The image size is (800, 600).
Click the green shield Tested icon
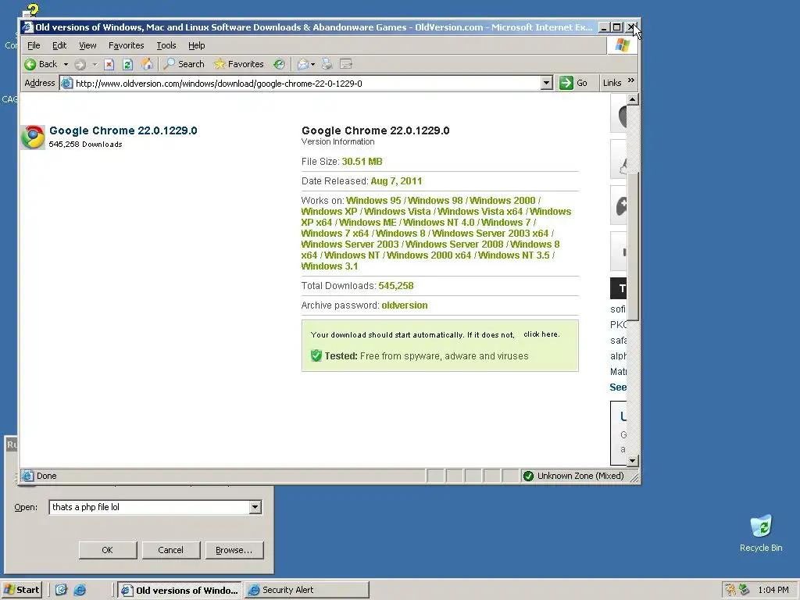(x=316, y=355)
